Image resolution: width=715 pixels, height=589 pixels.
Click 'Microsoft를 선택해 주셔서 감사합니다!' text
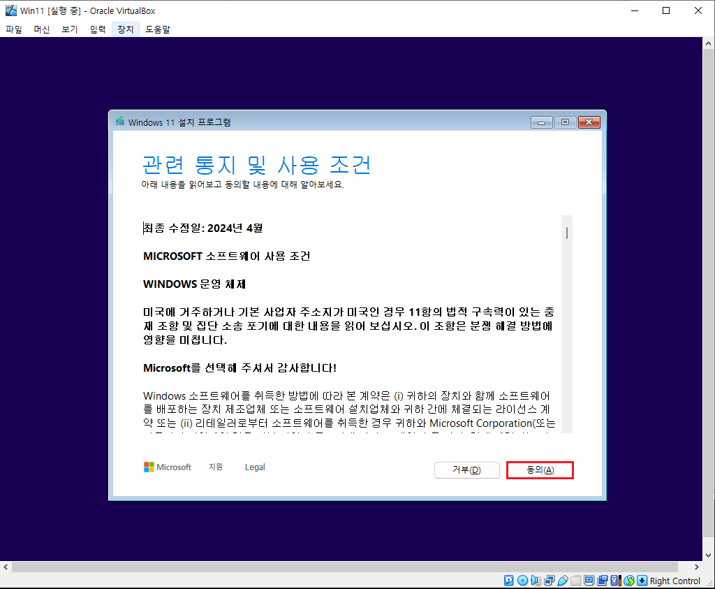coord(240,368)
